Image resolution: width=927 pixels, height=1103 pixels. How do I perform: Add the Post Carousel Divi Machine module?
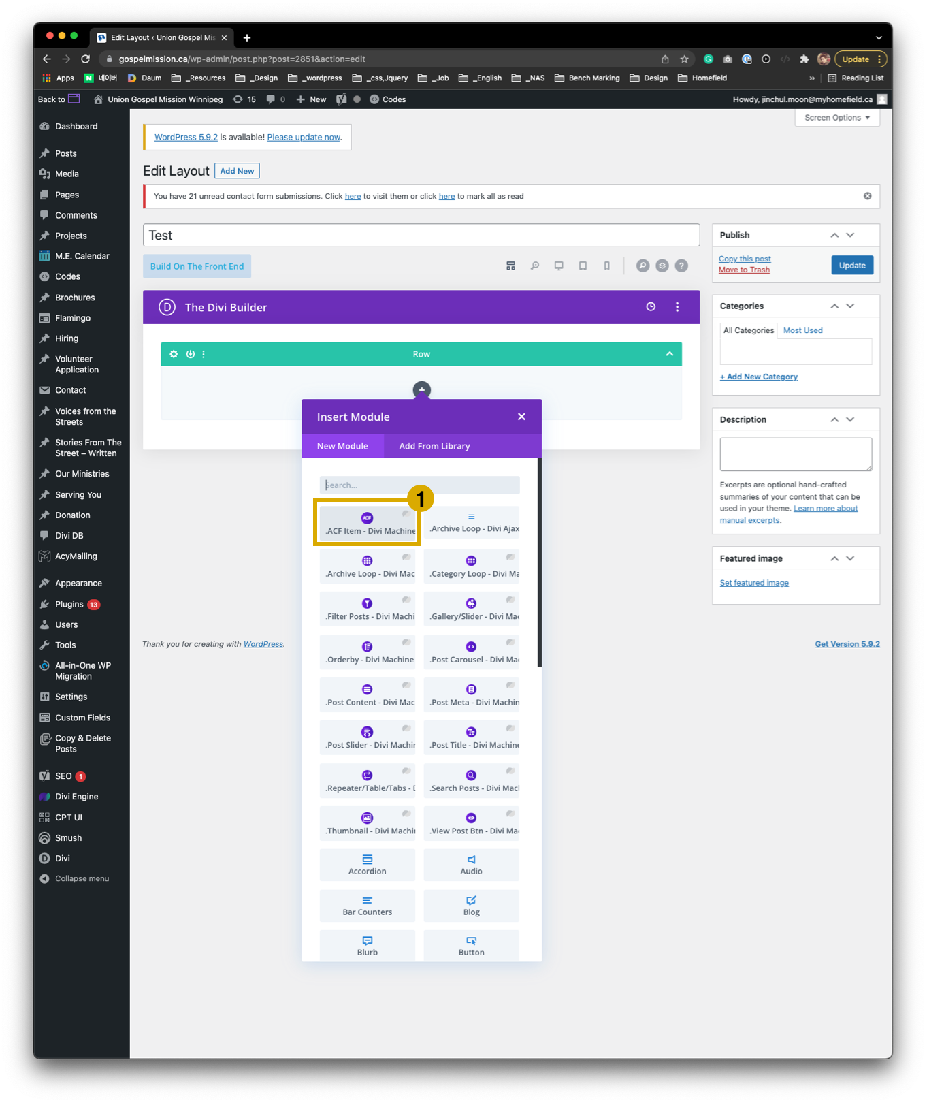pyautogui.click(x=471, y=652)
